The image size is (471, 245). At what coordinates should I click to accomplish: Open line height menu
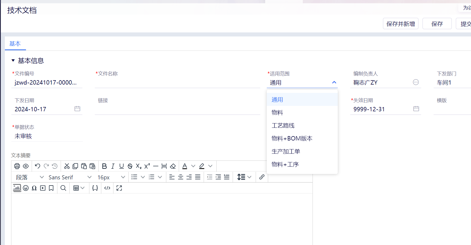[x=244, y=177]
